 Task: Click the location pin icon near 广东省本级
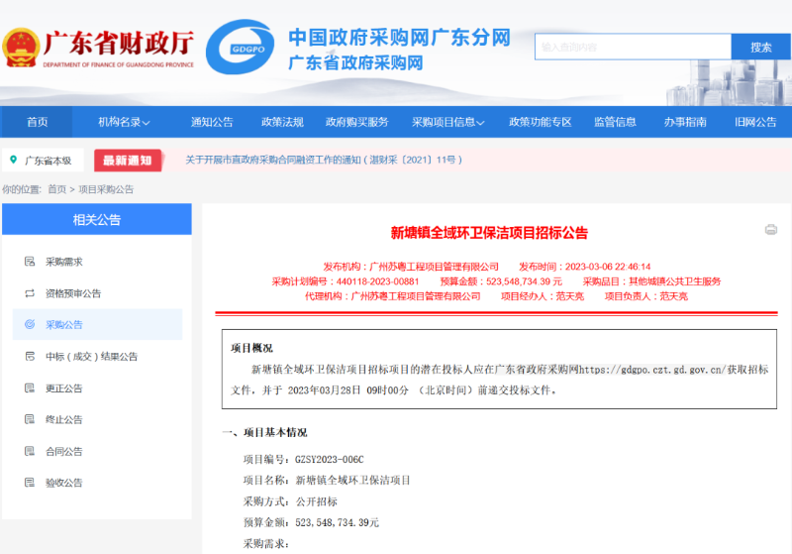tap(14, 160)
